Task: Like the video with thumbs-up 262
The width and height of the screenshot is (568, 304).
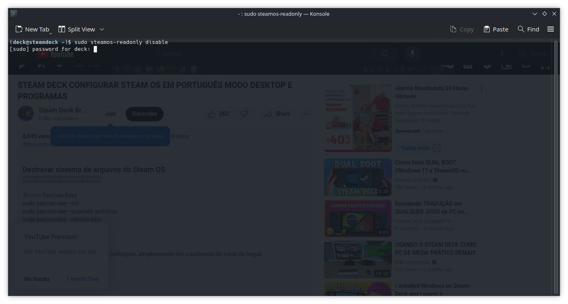Action: click(219, 114)
